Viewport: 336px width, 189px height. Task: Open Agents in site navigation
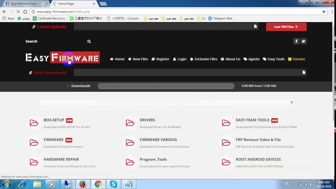pos(251,59)
